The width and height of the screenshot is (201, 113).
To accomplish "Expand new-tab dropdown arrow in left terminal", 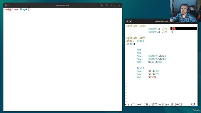I will click(9, 5).
